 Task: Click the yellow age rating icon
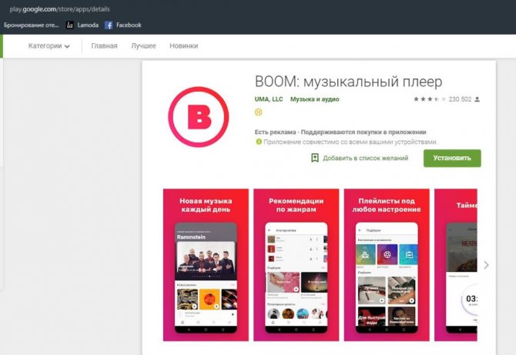(x=258, y=112)
